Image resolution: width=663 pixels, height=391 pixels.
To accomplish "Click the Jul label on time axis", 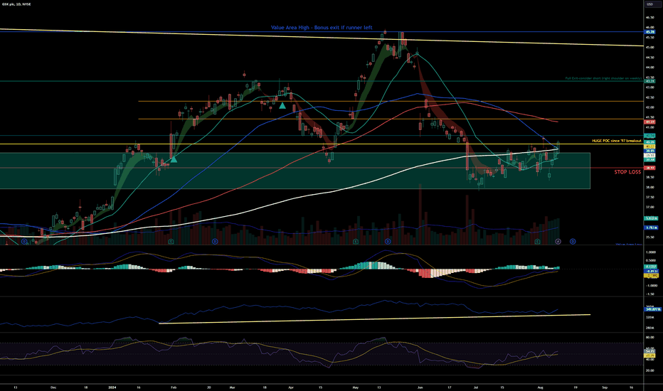I will click(x=476, y=387).
